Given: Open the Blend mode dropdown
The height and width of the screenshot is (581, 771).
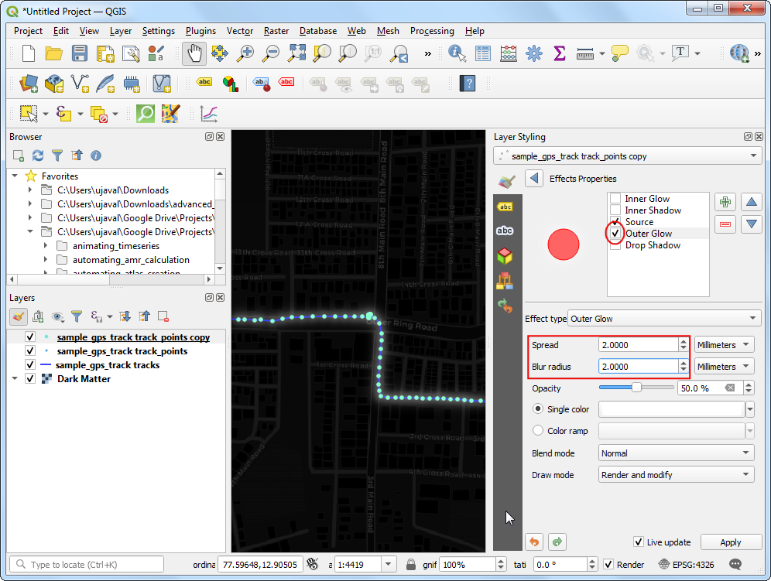Looking at the screenshot, I should pos(676,453).
